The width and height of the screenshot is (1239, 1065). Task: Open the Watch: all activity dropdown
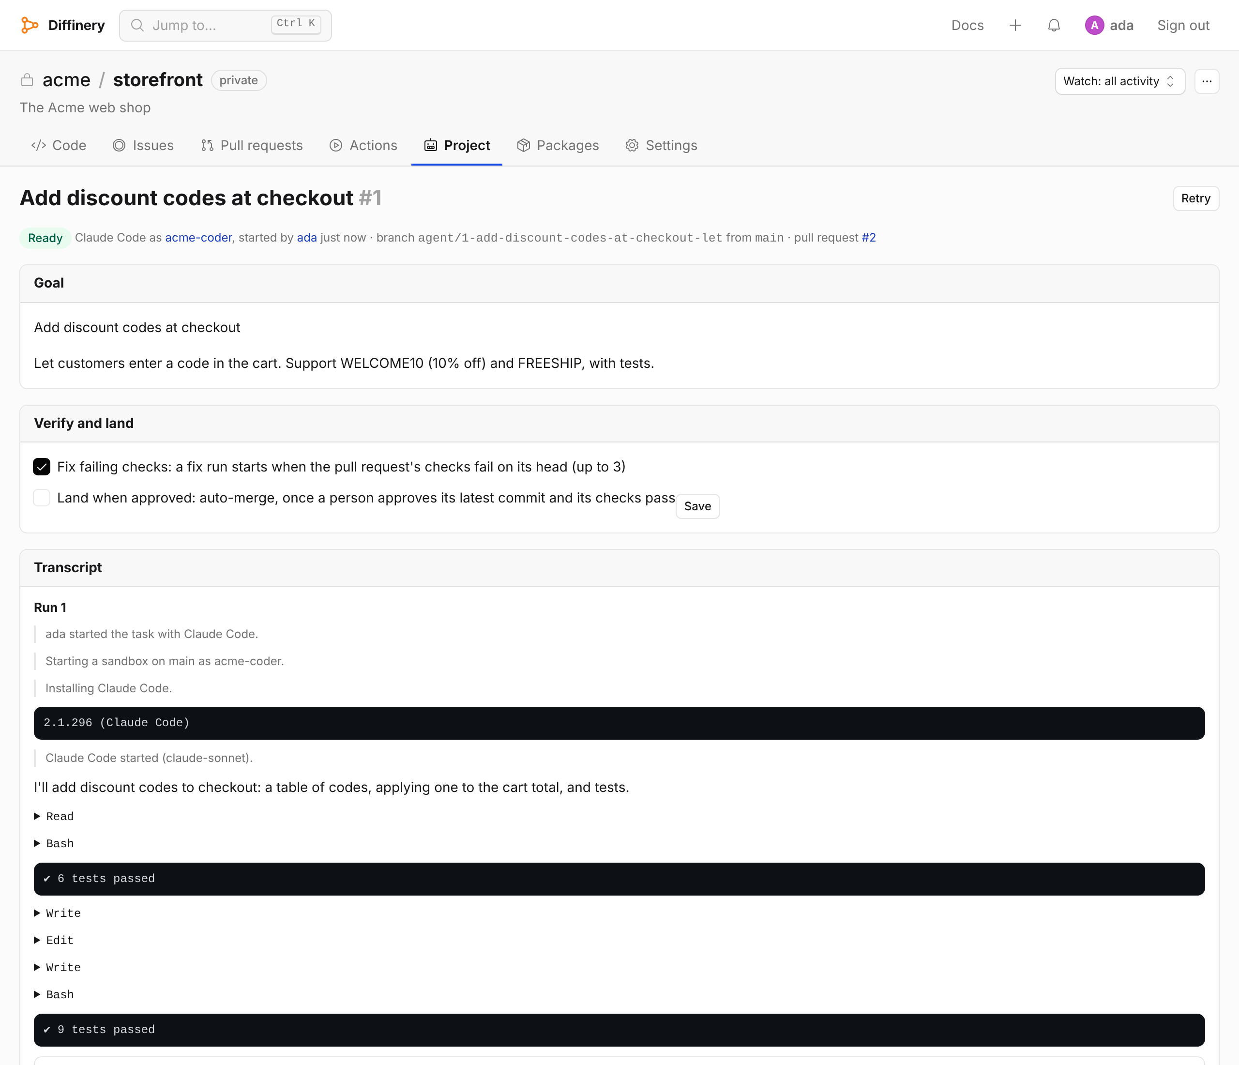(x=1119, y=81)
